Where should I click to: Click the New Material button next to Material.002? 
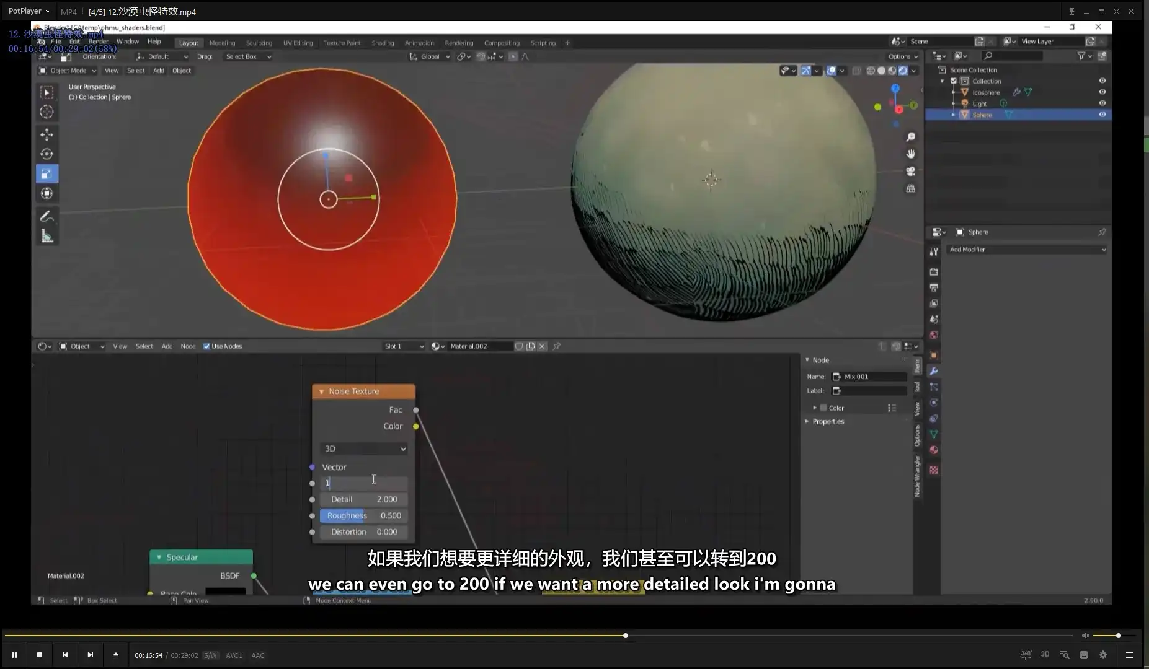pos(531,346)
